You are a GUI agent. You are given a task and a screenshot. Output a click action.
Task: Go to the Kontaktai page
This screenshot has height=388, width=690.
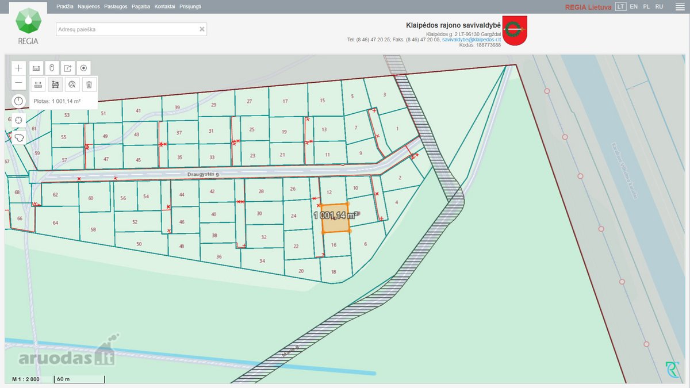165,6
